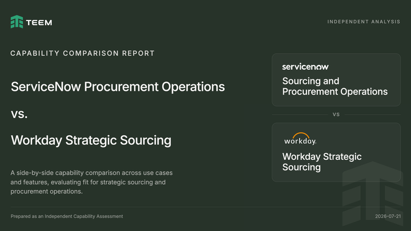Viewport: 411px width, 231px height.
Task: Click the large 'vs.' title text
Action: click(19, 114)
